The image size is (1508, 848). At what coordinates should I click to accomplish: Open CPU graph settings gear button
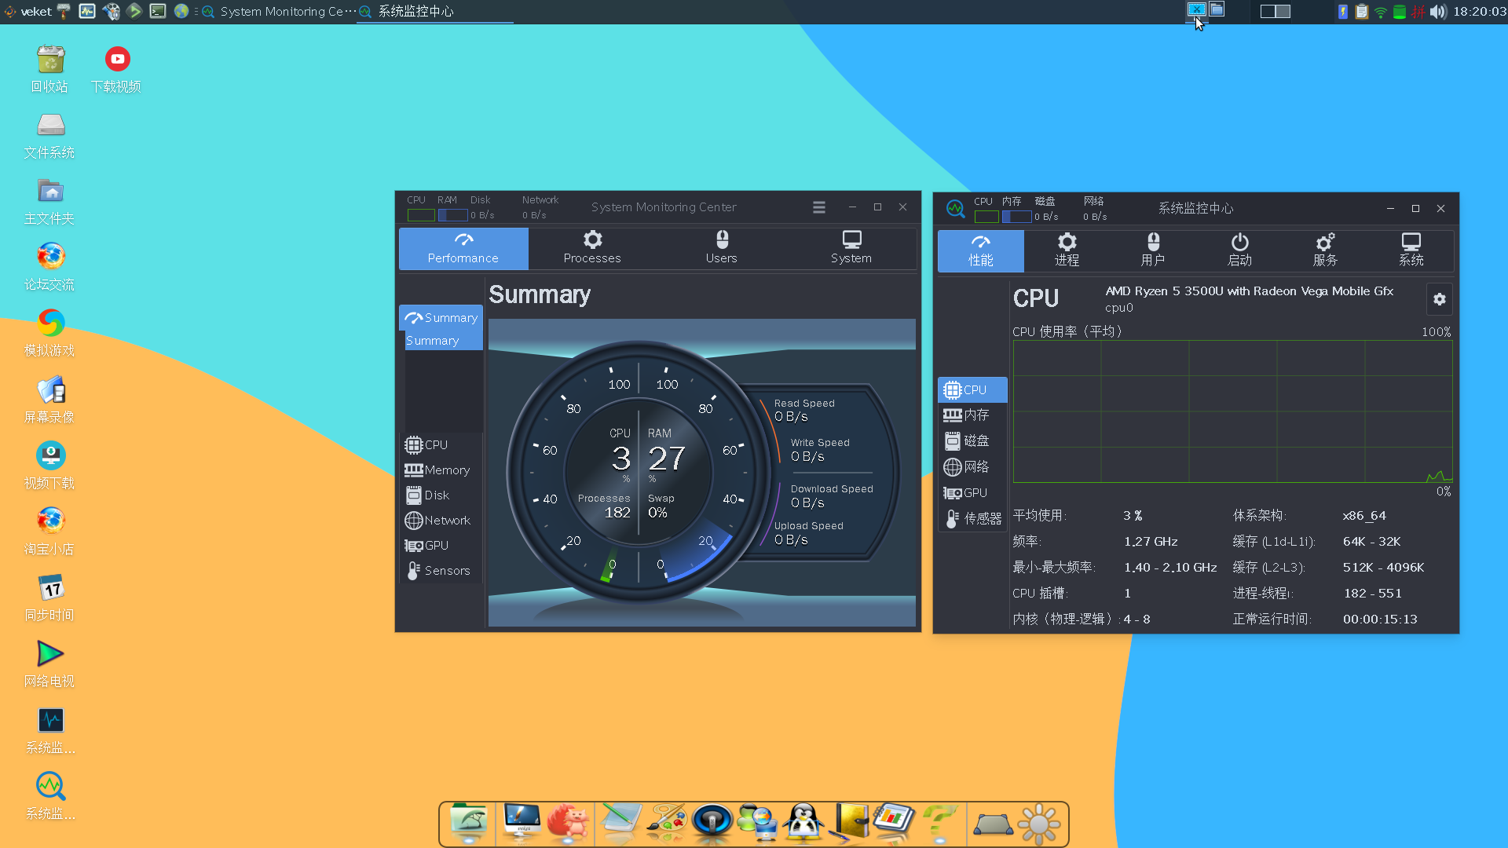pyautogui.click(x=1439, y=299)
